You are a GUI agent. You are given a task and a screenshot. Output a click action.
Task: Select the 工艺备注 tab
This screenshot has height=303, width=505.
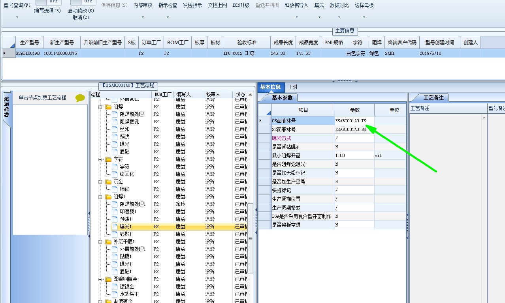(x=433, y=97)
